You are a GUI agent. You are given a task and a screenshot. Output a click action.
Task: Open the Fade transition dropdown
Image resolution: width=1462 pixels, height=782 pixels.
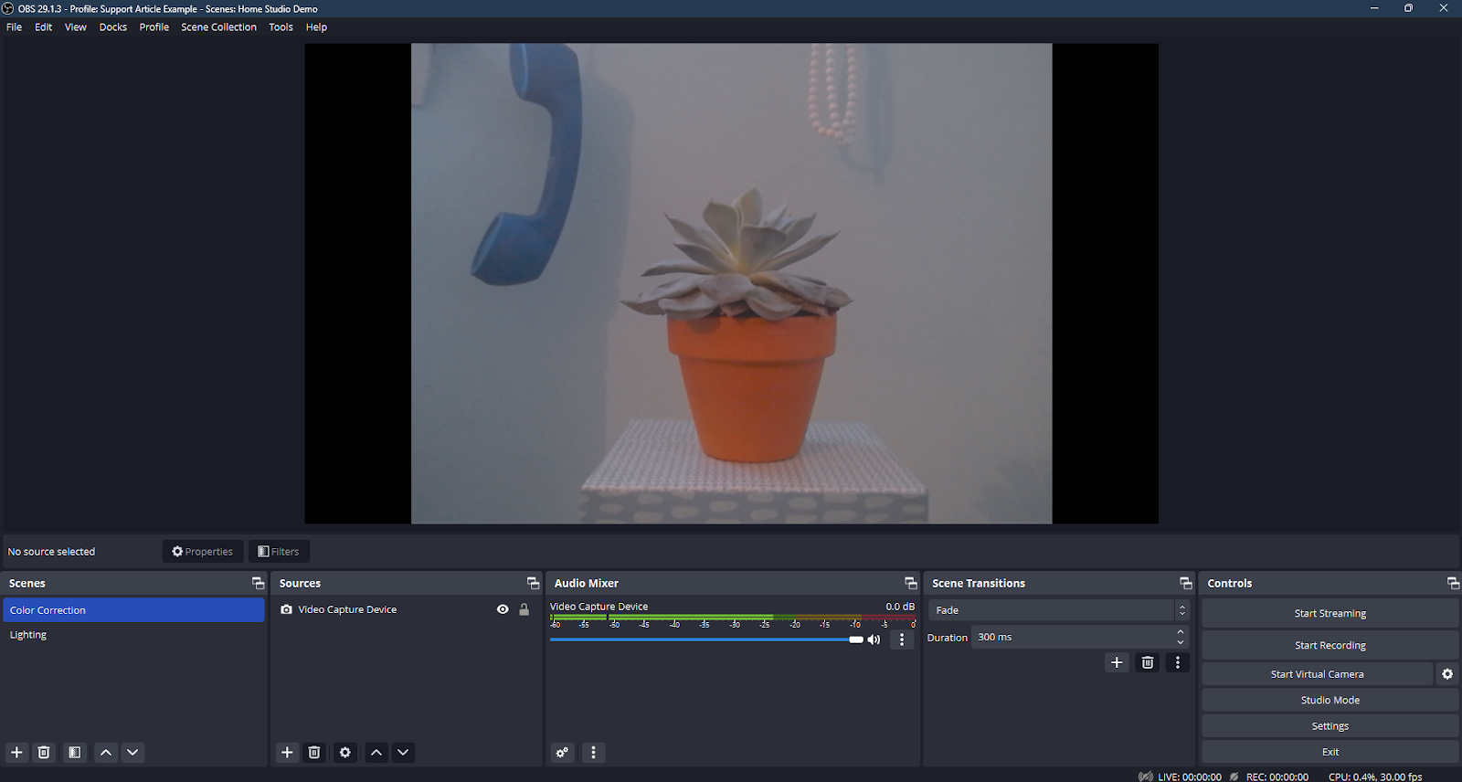pyautogui.click(x=1059, y=610)
